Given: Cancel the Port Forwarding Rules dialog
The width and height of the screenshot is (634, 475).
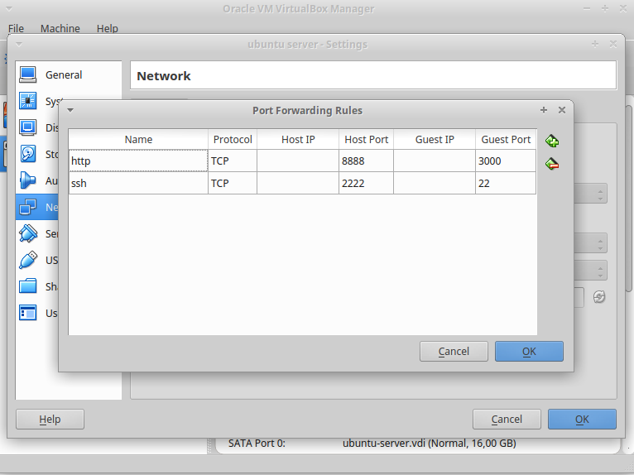Looking at the screenshot, I should pos(454,352).
